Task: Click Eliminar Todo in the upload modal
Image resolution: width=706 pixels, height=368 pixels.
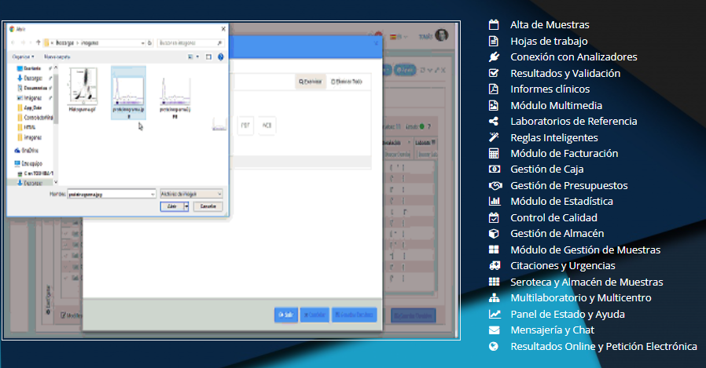Action: [347, 82]
